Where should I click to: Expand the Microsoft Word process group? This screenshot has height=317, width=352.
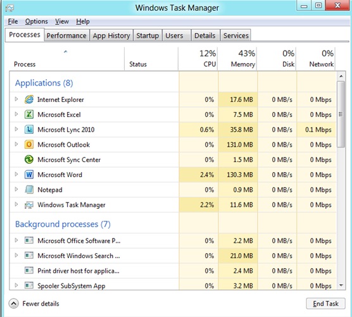pos(16,174)
